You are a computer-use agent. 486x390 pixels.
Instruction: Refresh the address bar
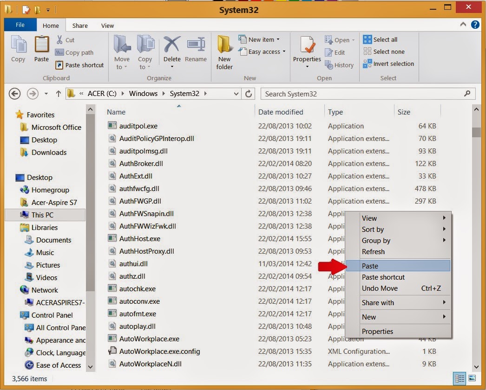[x=249, y=94]
